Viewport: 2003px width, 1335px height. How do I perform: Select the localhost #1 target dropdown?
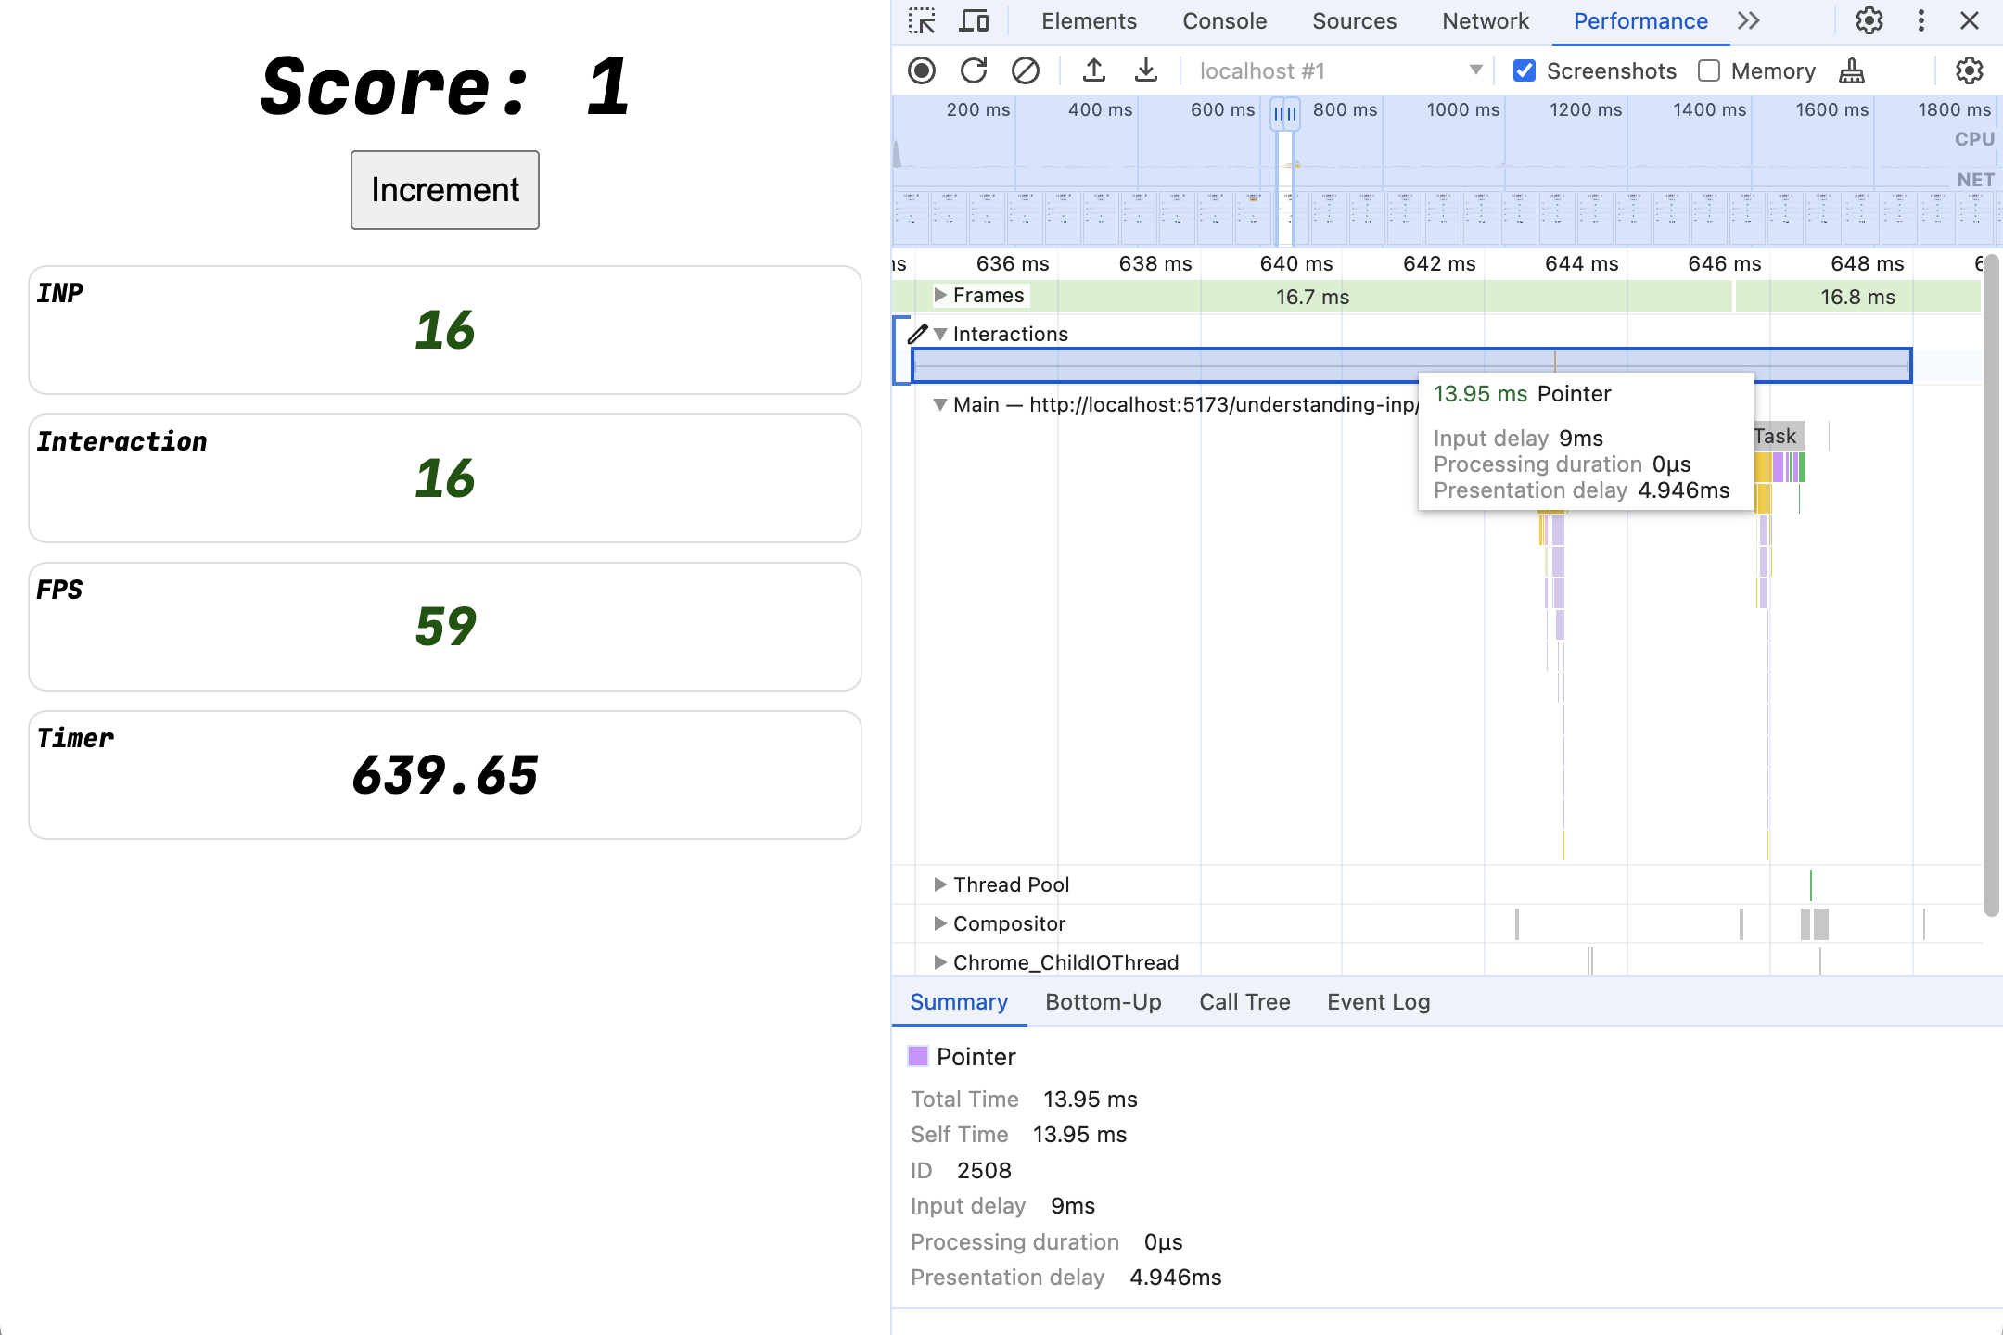point(1335,69)
